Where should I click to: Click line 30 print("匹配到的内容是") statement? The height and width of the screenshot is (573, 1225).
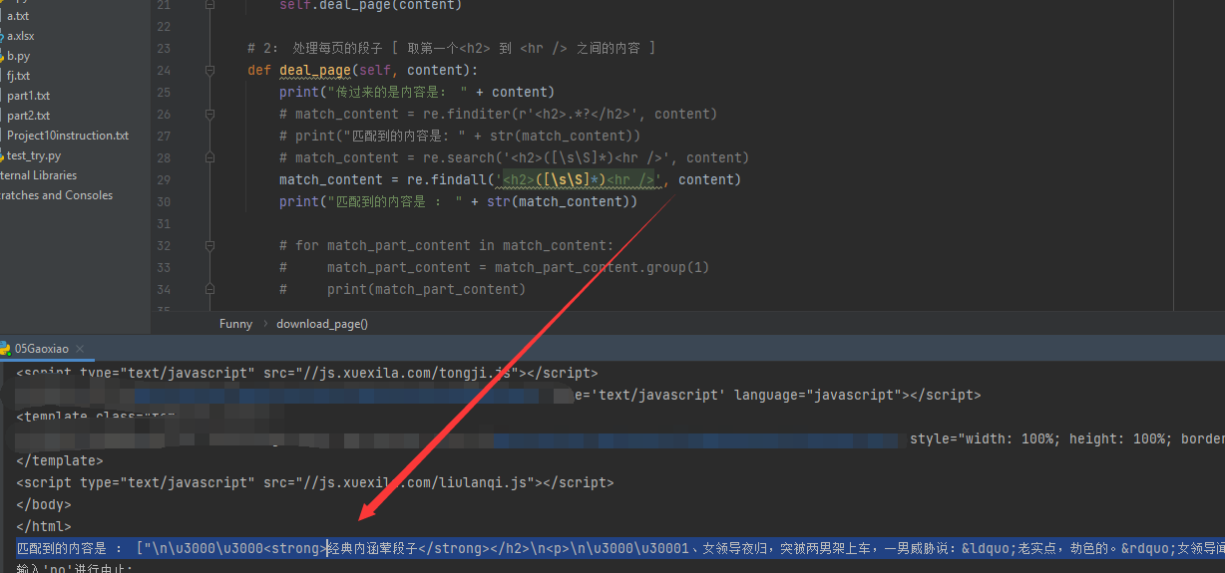(458, 201)
